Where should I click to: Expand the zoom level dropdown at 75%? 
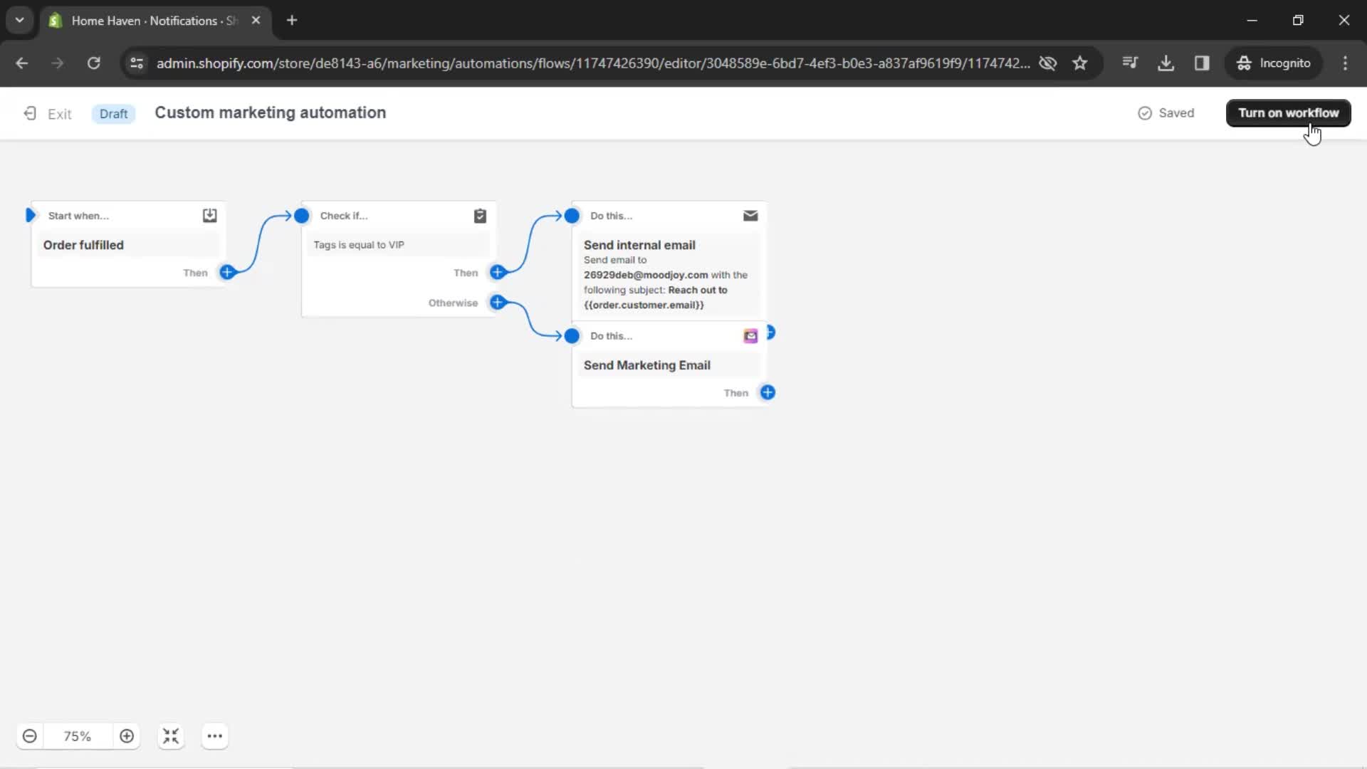(77, 736)
